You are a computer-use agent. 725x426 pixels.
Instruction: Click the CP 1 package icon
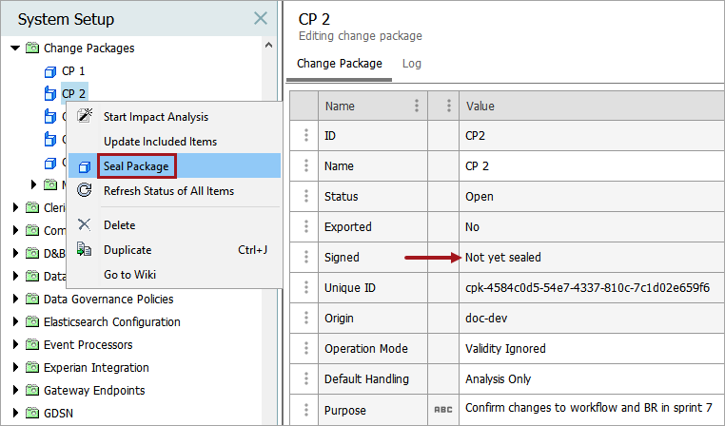[x=50, y=71]
